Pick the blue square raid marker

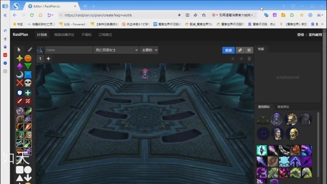tap(28, 75)
